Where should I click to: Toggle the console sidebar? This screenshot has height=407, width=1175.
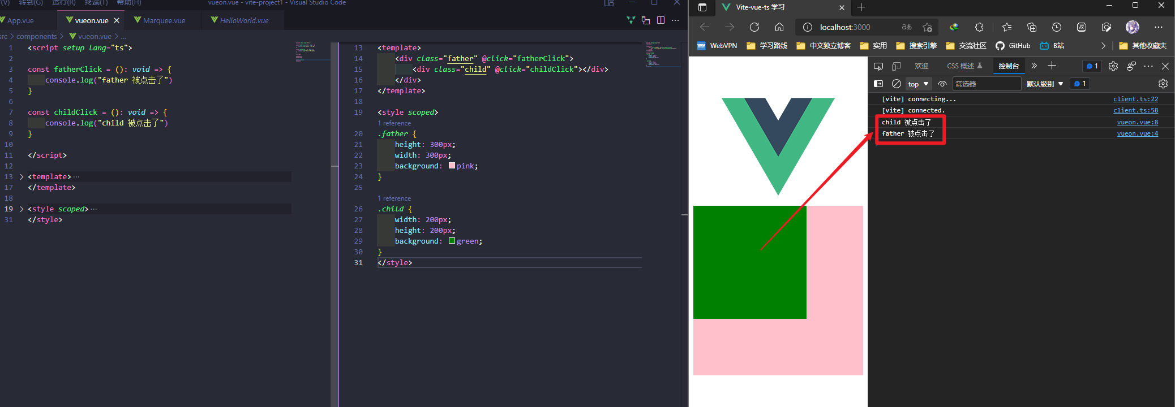pyautogui.click(x=878, y=84)
